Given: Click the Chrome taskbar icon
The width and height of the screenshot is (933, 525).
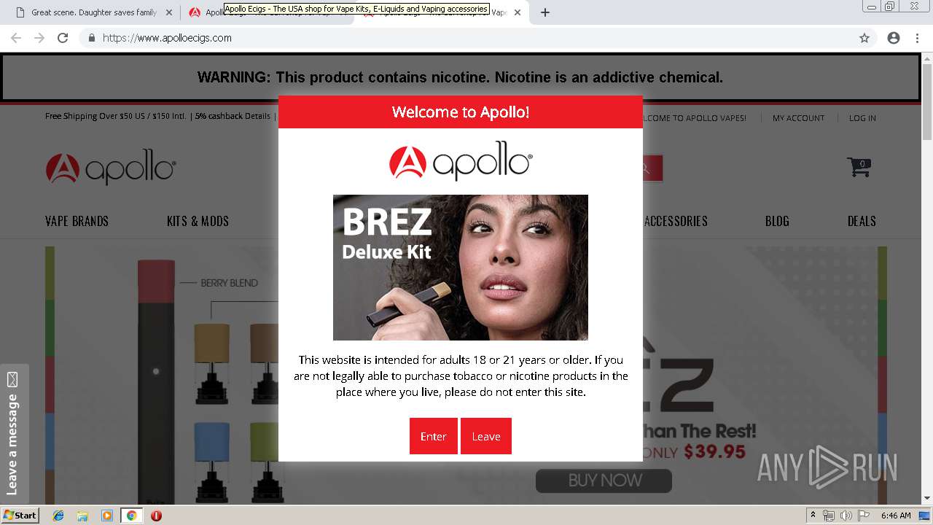Looking at the screenshot, I should (131, 516).
